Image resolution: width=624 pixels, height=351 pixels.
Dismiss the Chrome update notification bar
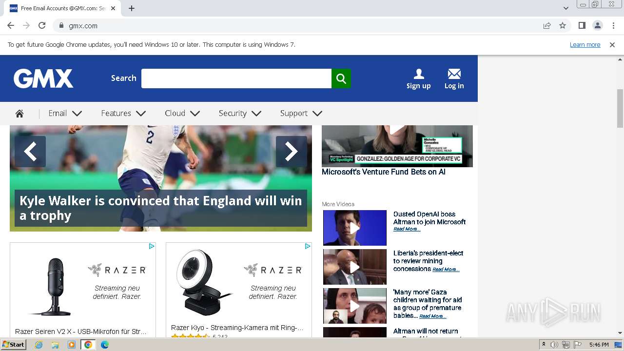[x=612, y=45]
